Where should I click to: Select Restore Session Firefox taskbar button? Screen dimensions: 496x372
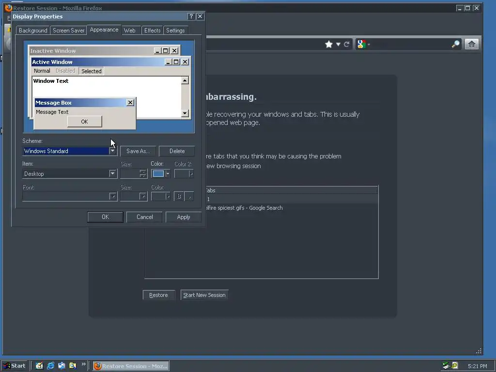[x=131, y=366]
